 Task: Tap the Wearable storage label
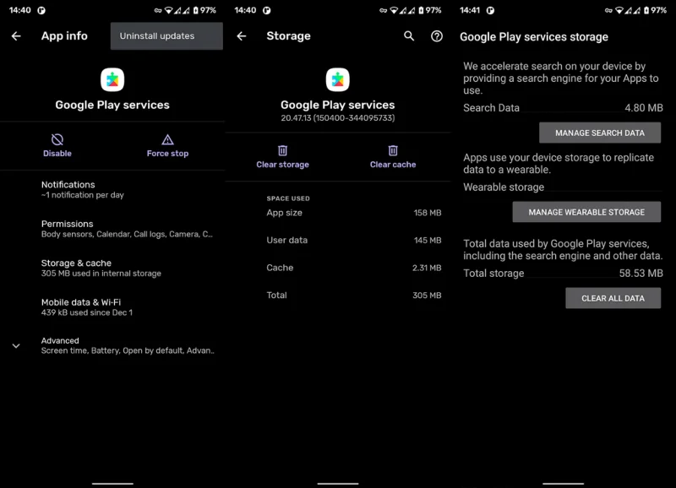tap(504, 187)
